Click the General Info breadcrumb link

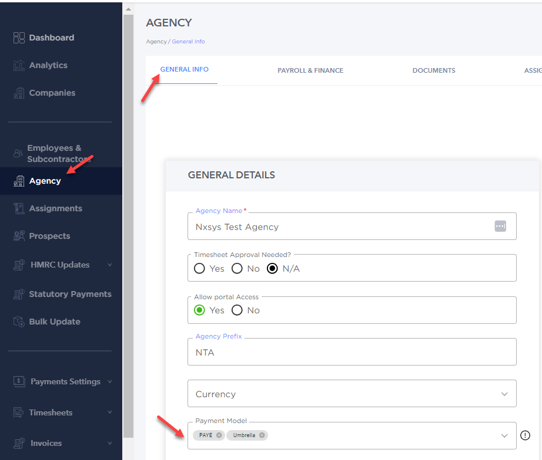188,42
